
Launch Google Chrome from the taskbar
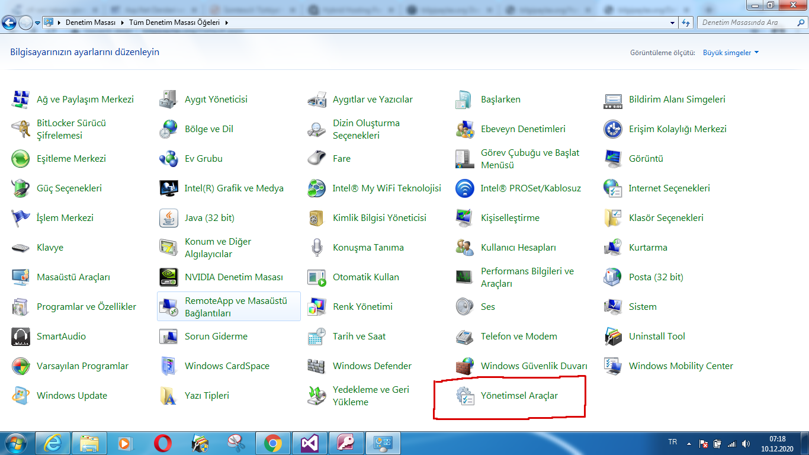click(273, 443)
